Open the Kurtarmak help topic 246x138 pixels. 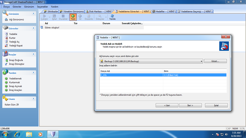(15, 82)
